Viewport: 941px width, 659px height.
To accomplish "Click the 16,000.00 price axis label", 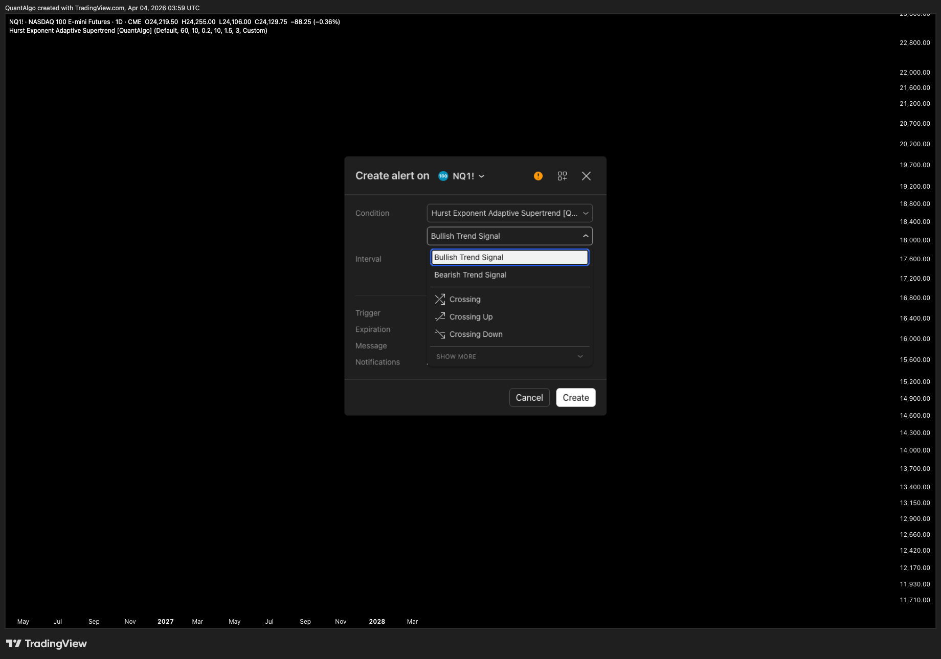I will click(x=914, y=339).
